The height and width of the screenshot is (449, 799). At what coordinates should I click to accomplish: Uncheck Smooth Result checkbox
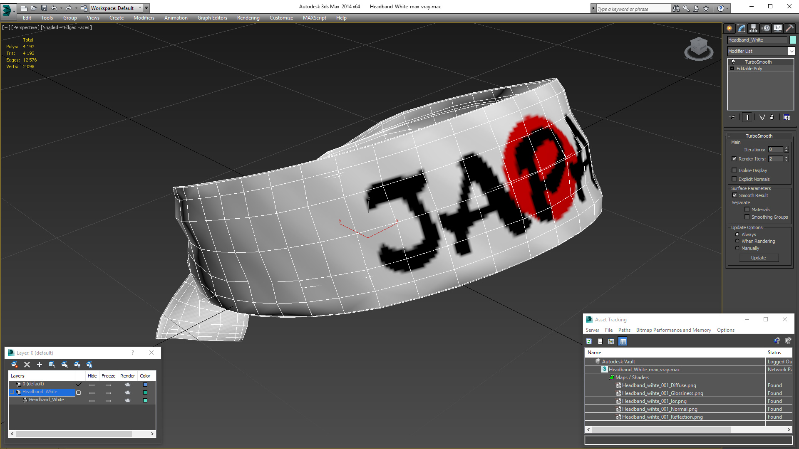(734, 195)
